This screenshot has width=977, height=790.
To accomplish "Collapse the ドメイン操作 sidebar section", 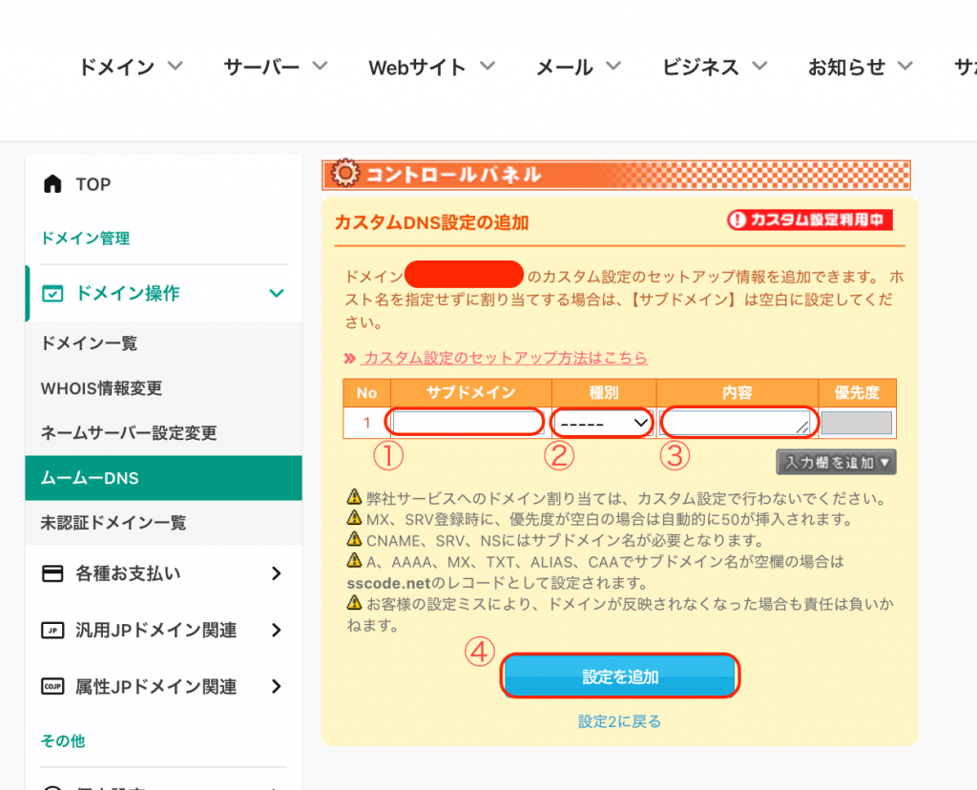I will point(277,294).
